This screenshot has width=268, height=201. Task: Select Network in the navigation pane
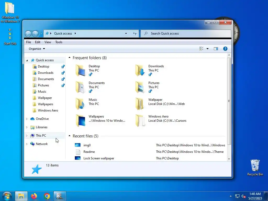42,144
